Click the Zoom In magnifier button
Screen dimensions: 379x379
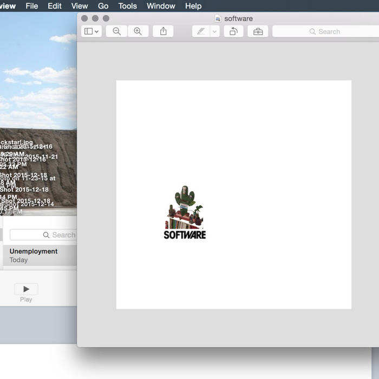[138, 31]
